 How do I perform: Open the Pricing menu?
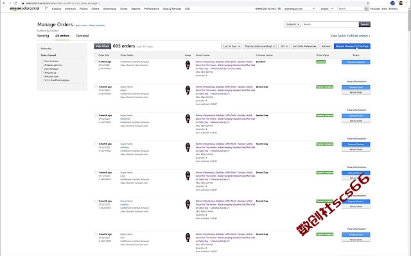pyautogui.click(x=83, y=8)
